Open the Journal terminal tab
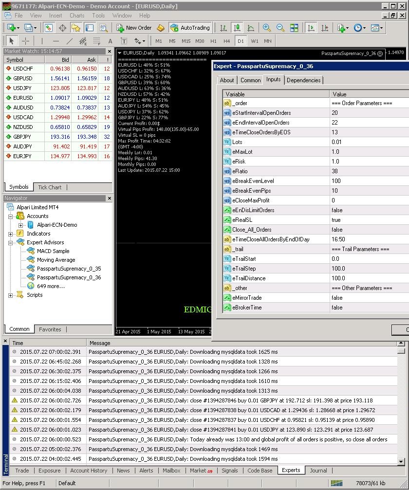Viewport: 409px width, 490px height. click(318, 471)
